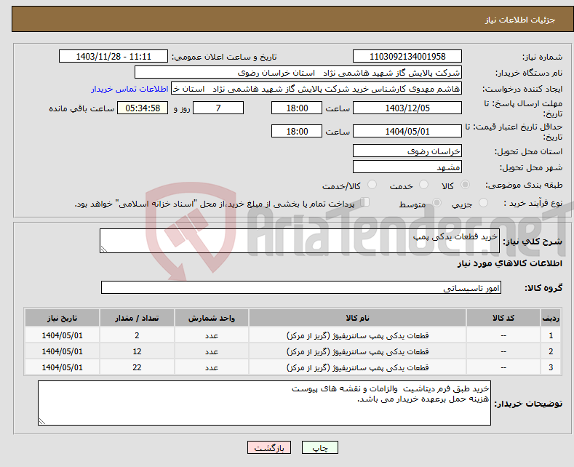Click the جزئیات اطلاعات نیاز header title
The width and height of the screenshot is (574, 467).
tap(520, 20)
